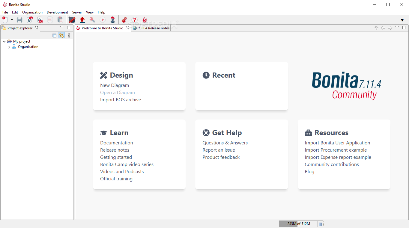Image resolution: width=409 pixels, height=228 pixels.
Task: Click the Run play button icon
Action: pos(103,20)
